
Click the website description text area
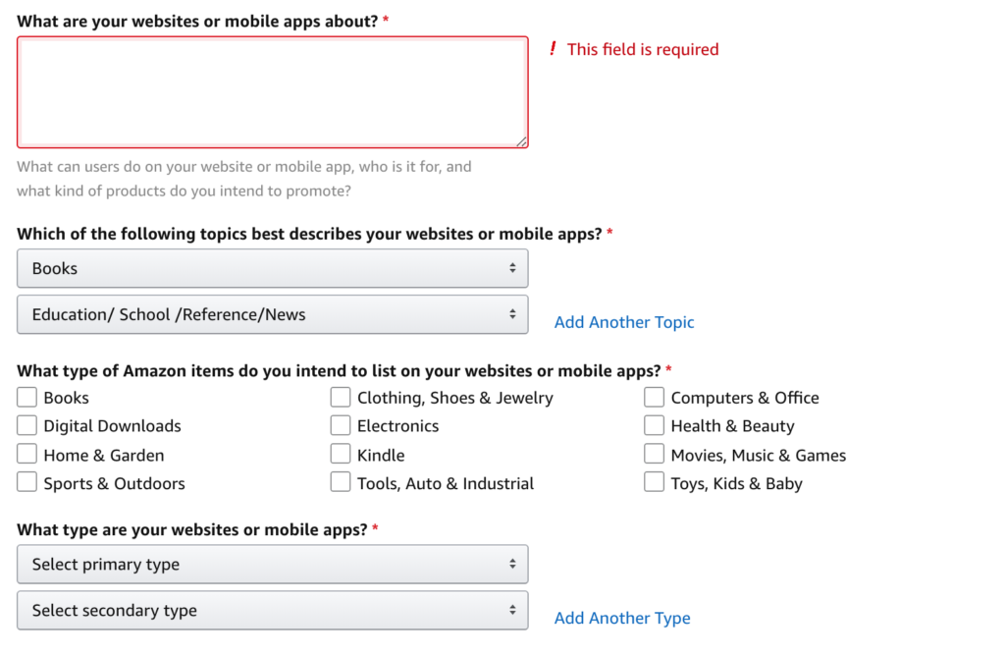pyautogui.click(x=272, y=92)
